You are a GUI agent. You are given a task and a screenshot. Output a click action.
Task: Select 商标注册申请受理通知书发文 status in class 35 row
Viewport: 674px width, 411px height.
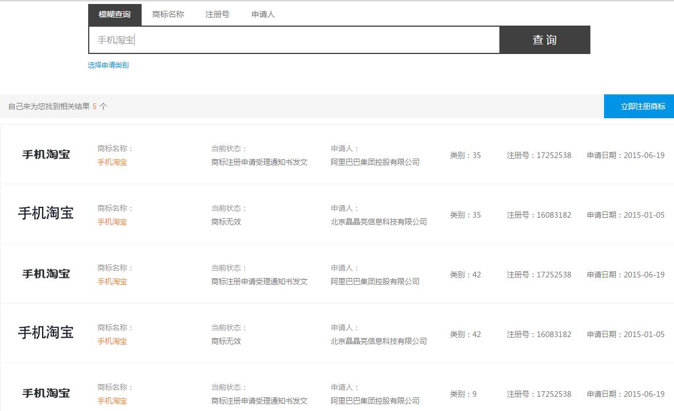(x=259, y=163)
